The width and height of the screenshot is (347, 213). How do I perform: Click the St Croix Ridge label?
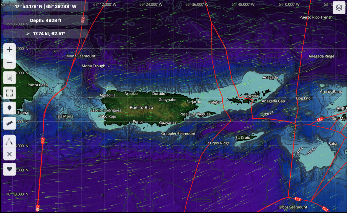(217, 143)
